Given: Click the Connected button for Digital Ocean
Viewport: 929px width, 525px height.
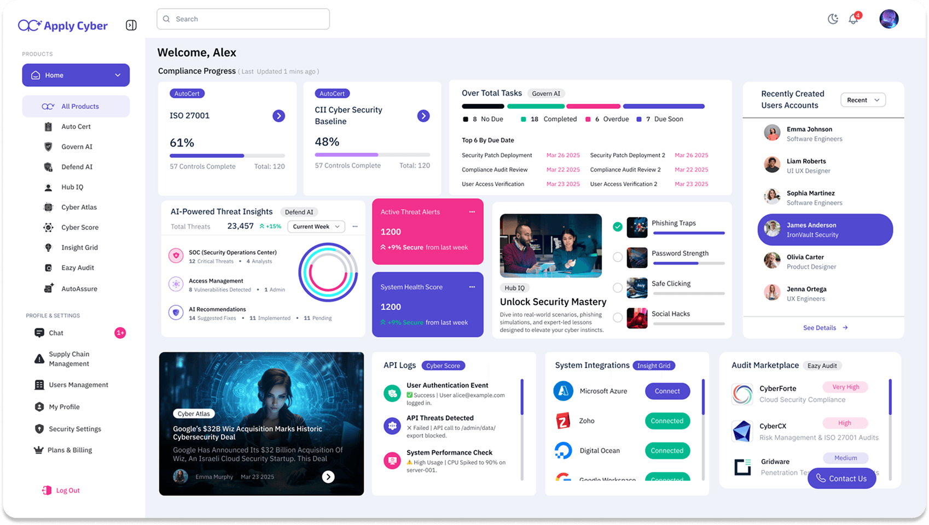Looking at the screenshot, I should (667, 451).
